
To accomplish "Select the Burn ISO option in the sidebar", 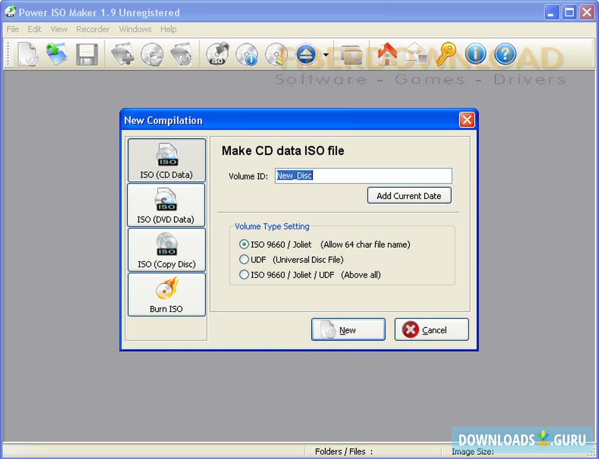I will [166, 294].
